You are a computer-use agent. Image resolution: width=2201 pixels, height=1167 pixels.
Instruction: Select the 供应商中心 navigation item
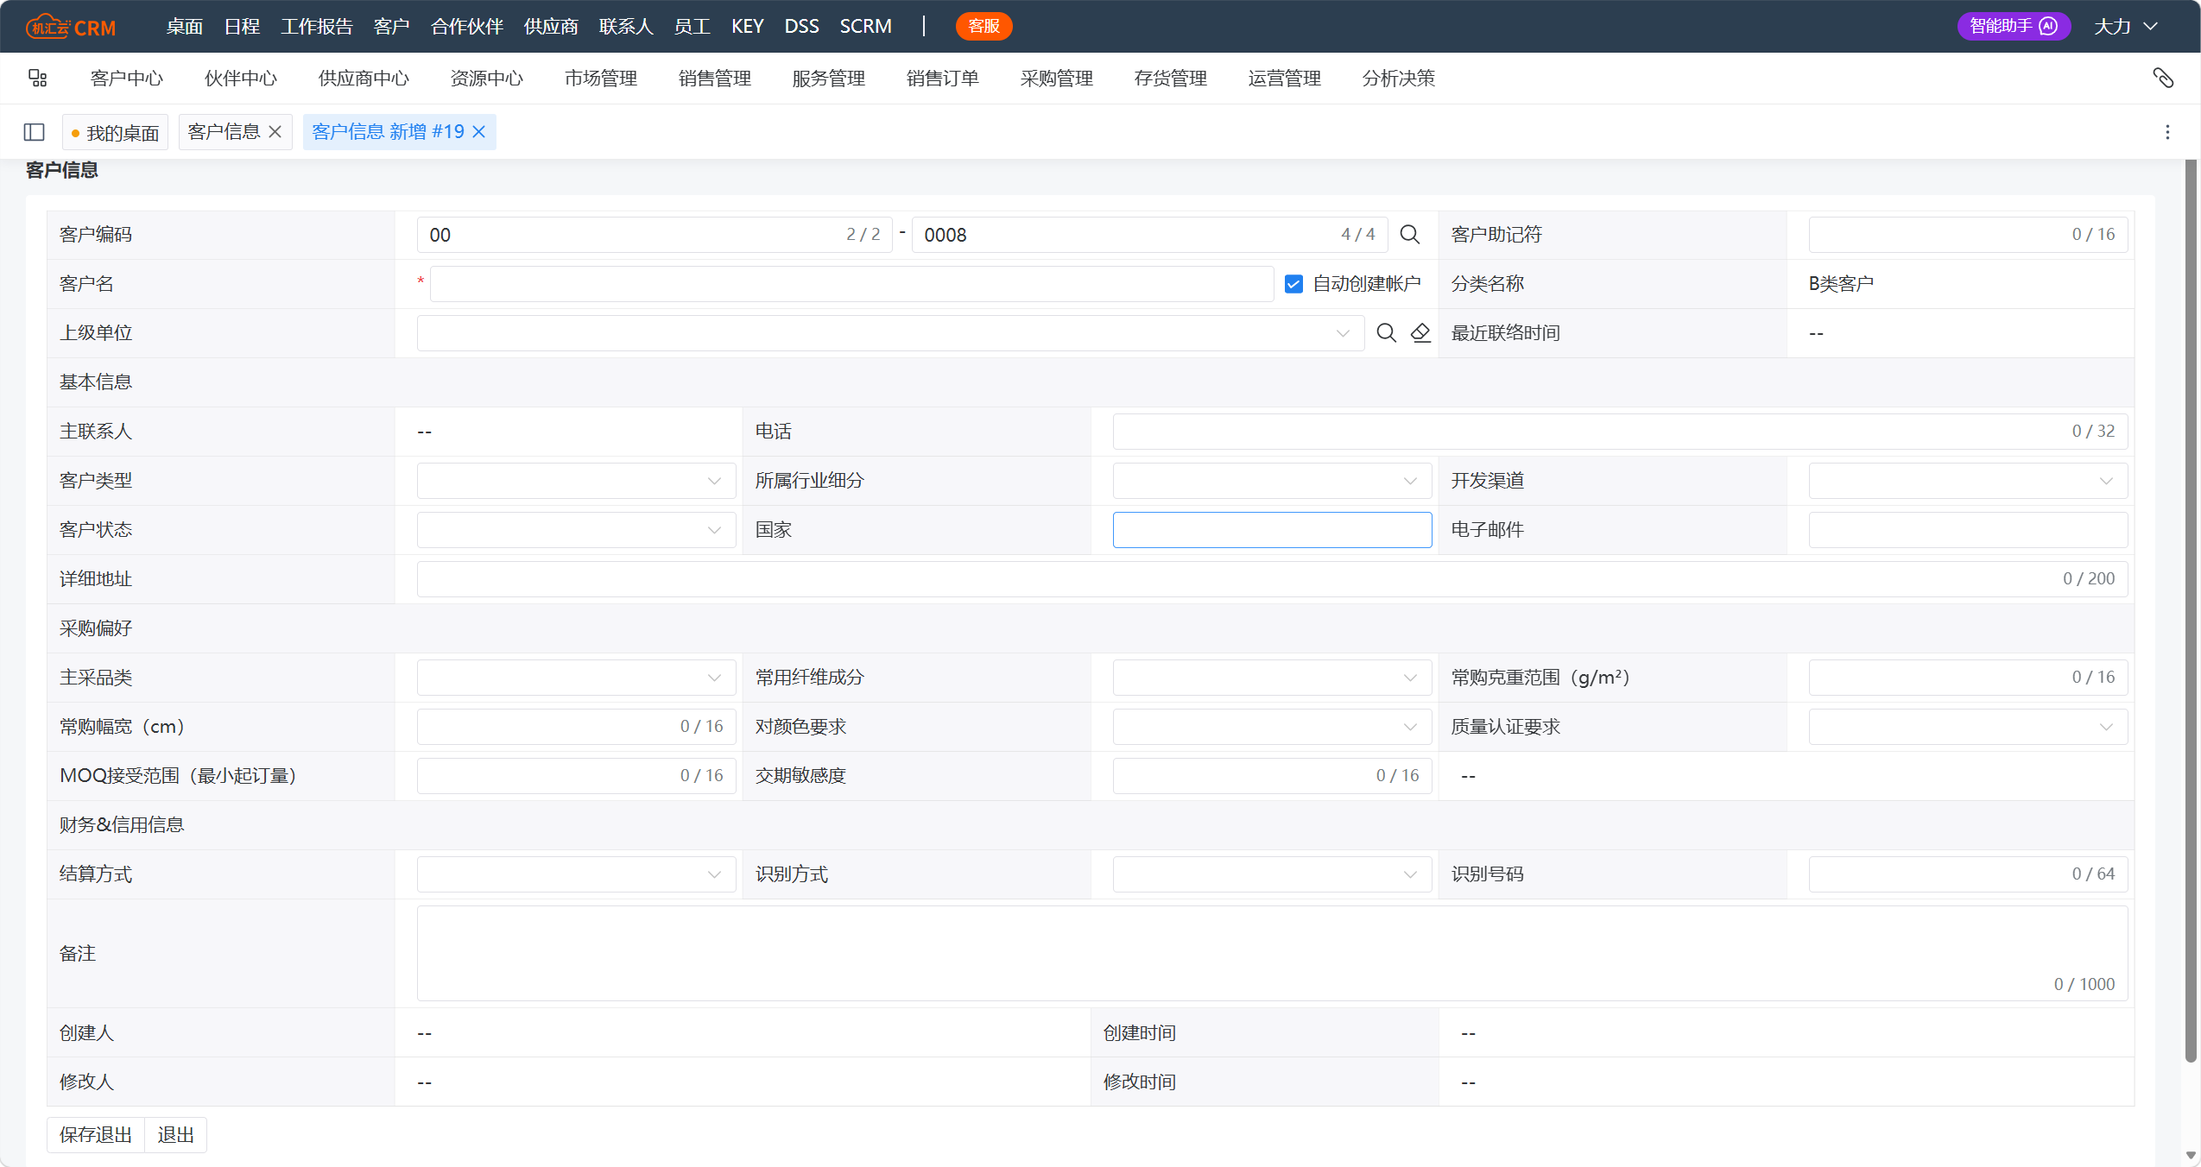pyautogui.click(x=364, y=79)
